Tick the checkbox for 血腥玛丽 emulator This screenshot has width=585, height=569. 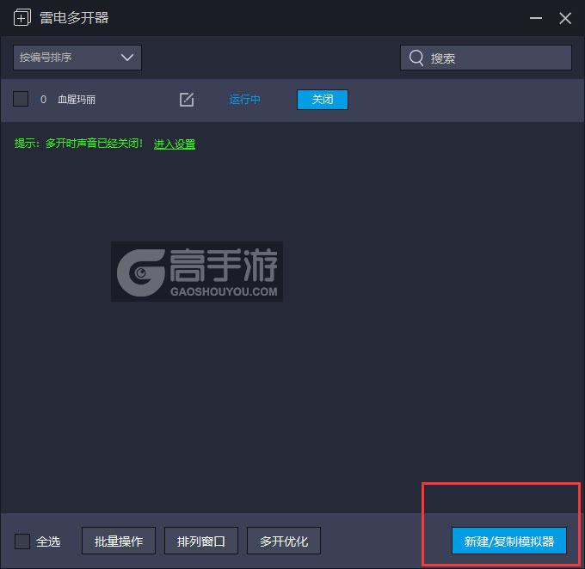pos(21,99)
